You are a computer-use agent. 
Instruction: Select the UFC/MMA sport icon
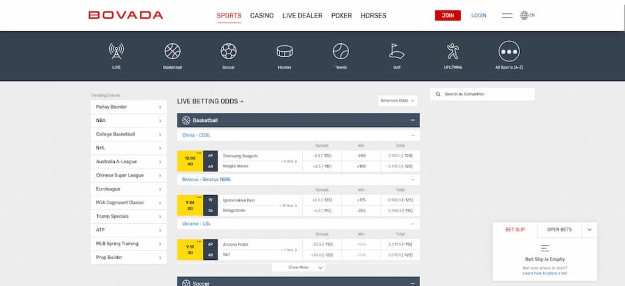[453, 51]
